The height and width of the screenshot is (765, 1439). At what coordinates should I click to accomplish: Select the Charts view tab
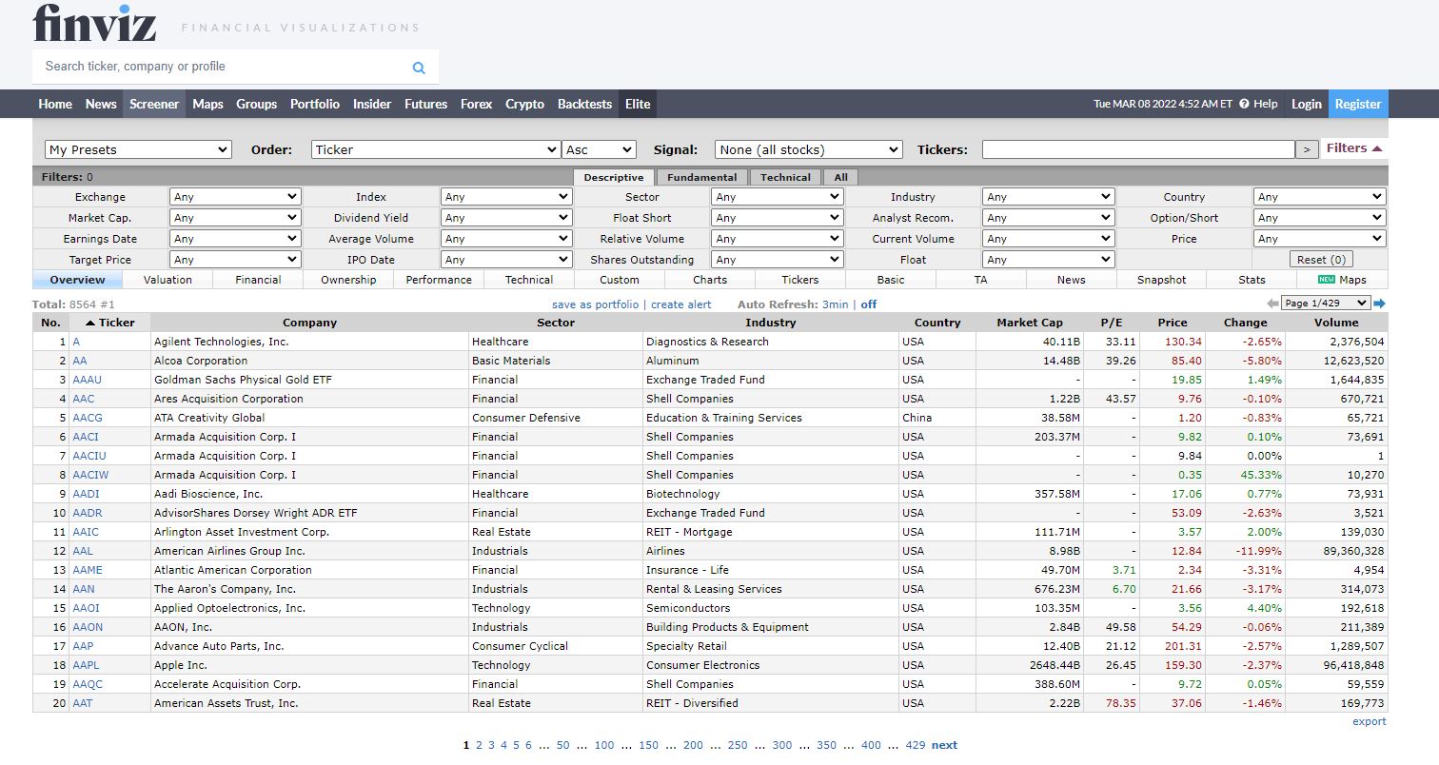[x=710, y=280]
